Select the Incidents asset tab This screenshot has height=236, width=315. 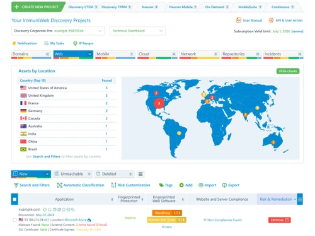click(283, 55)
